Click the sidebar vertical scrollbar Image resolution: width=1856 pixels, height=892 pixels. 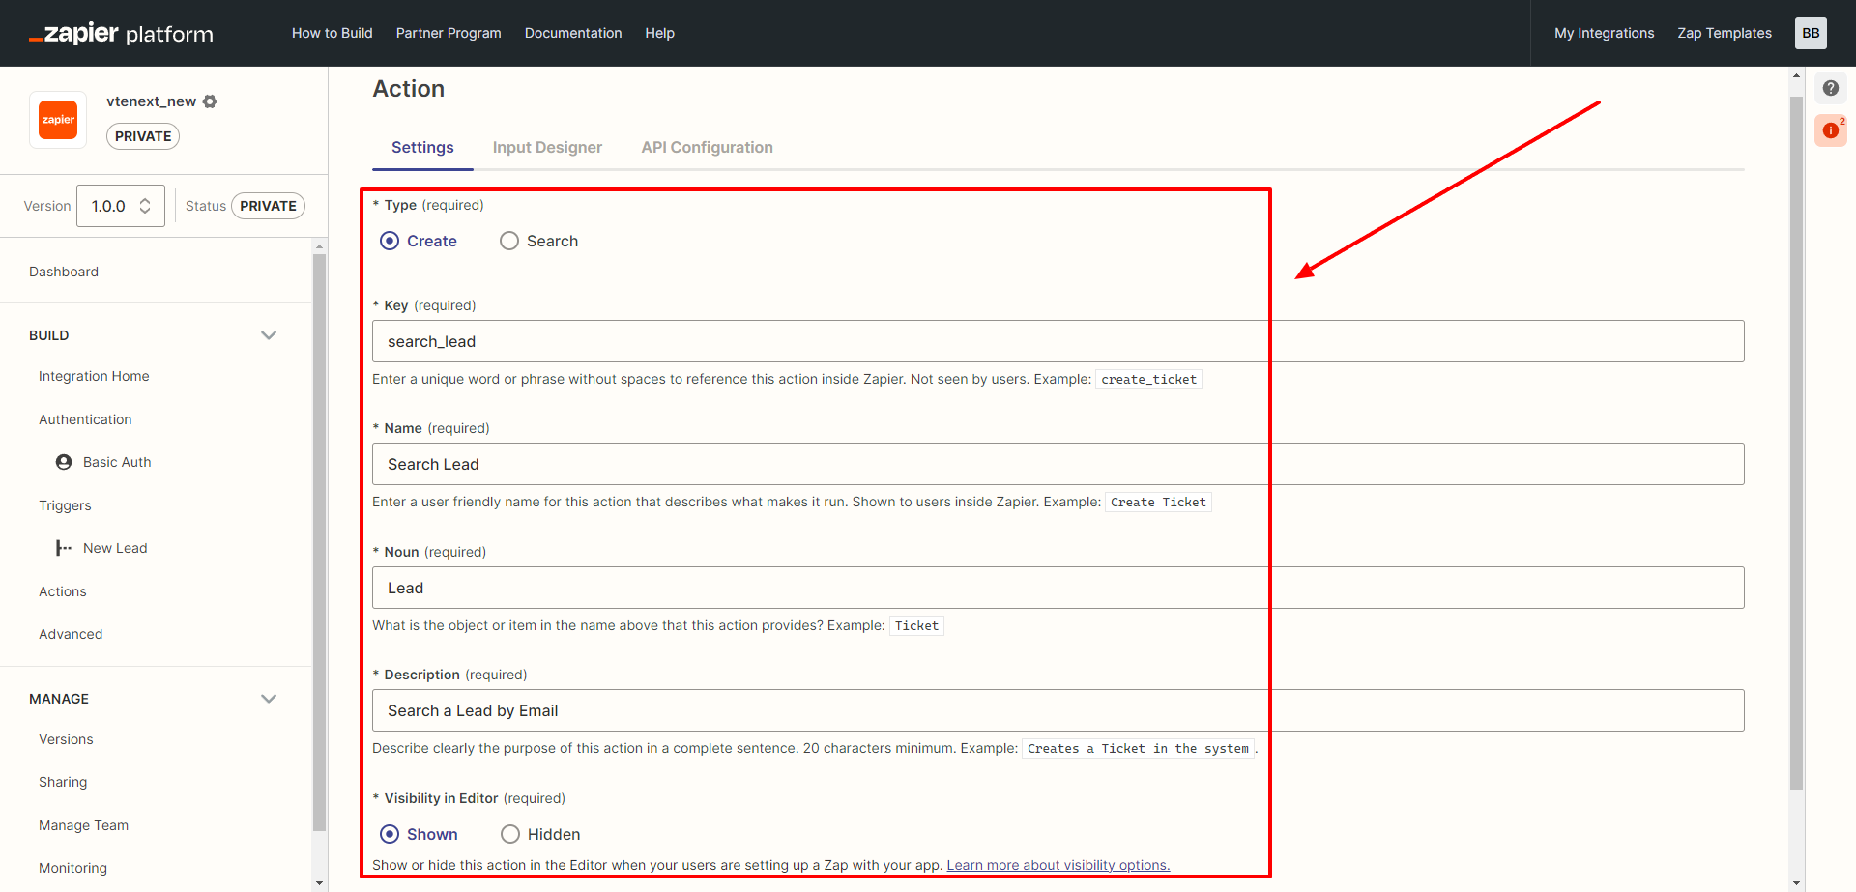pyautogui.click(x=319, y=541)
